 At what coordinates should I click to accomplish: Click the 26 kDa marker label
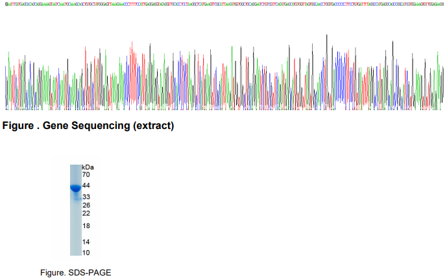pos(86,205)
